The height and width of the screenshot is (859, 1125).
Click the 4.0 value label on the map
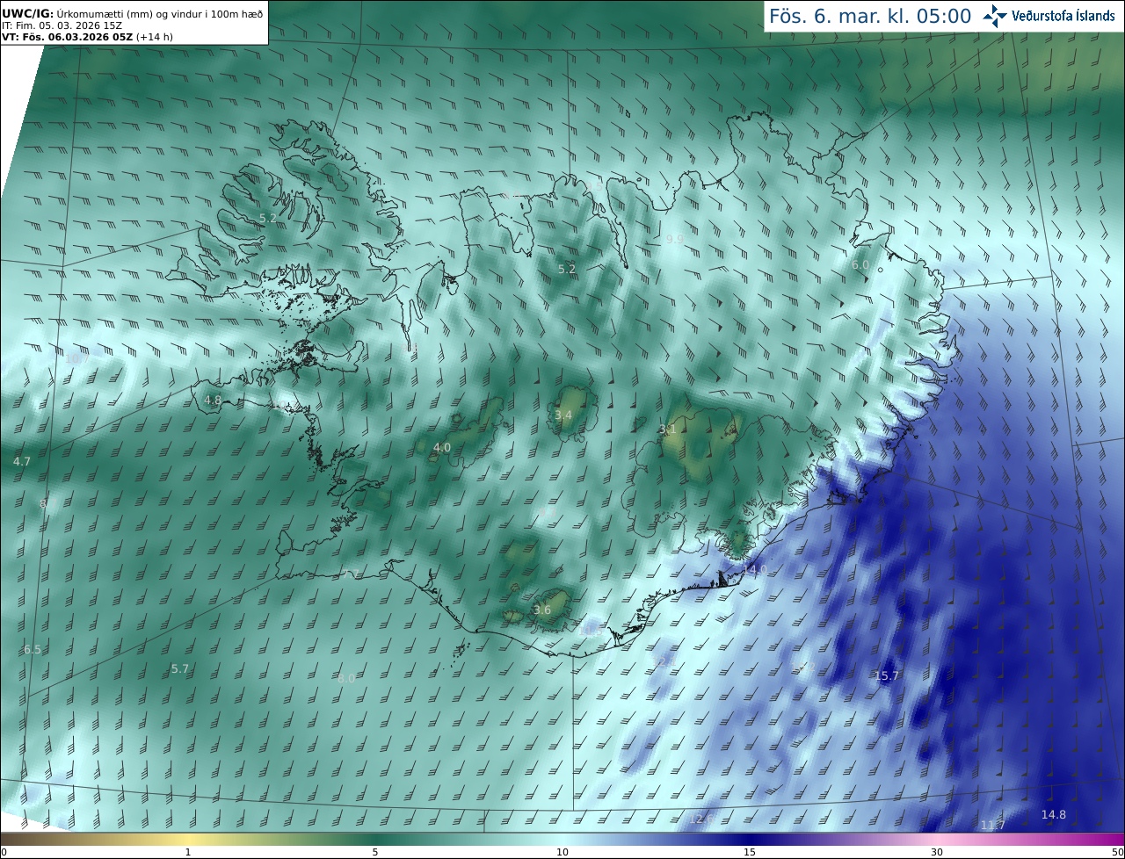point(442,447)
